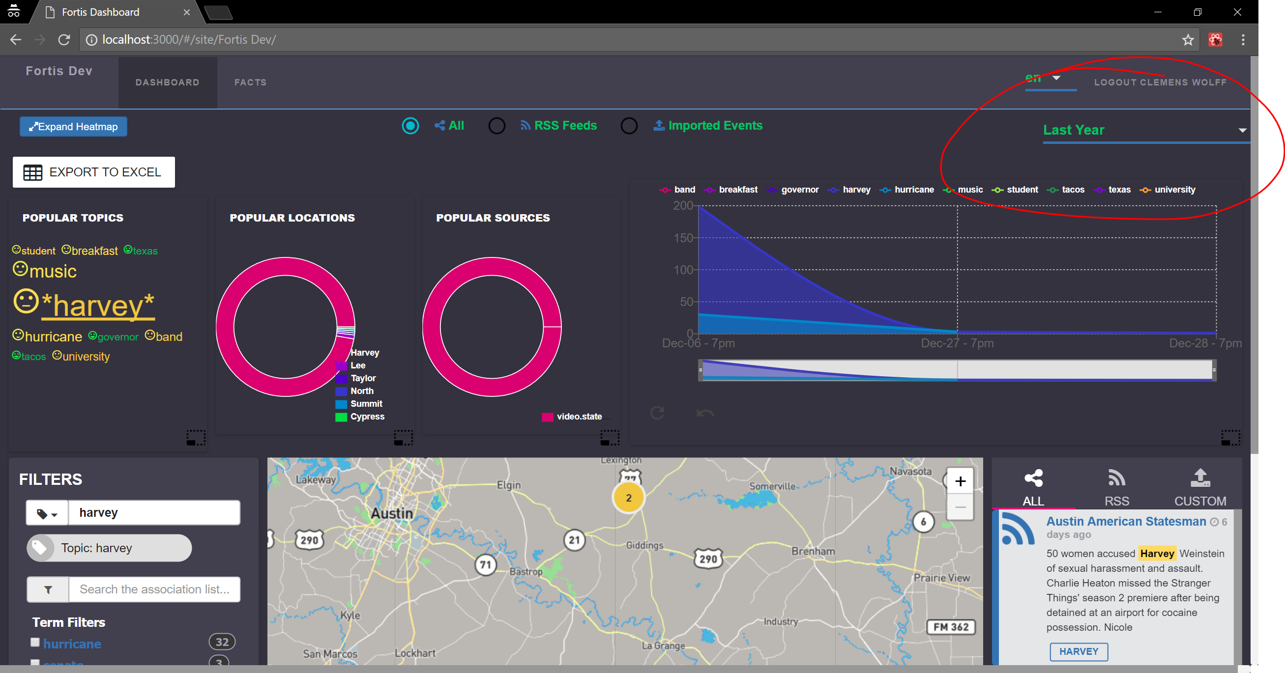Zoom in on the map with the plus icon
1285x673 pixels.
point(960,481)
